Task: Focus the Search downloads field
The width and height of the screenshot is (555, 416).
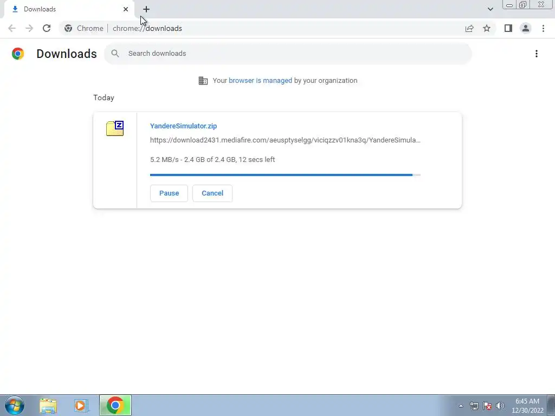Action: coord(288,54)
